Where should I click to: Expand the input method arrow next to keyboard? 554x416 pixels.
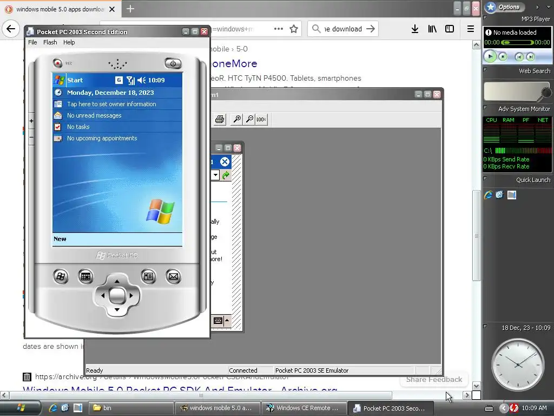click(227, 321)
